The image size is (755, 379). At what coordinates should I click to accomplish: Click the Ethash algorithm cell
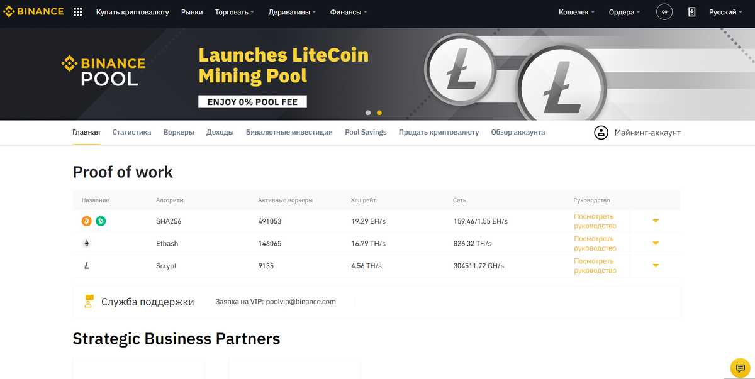pos(167,243)
